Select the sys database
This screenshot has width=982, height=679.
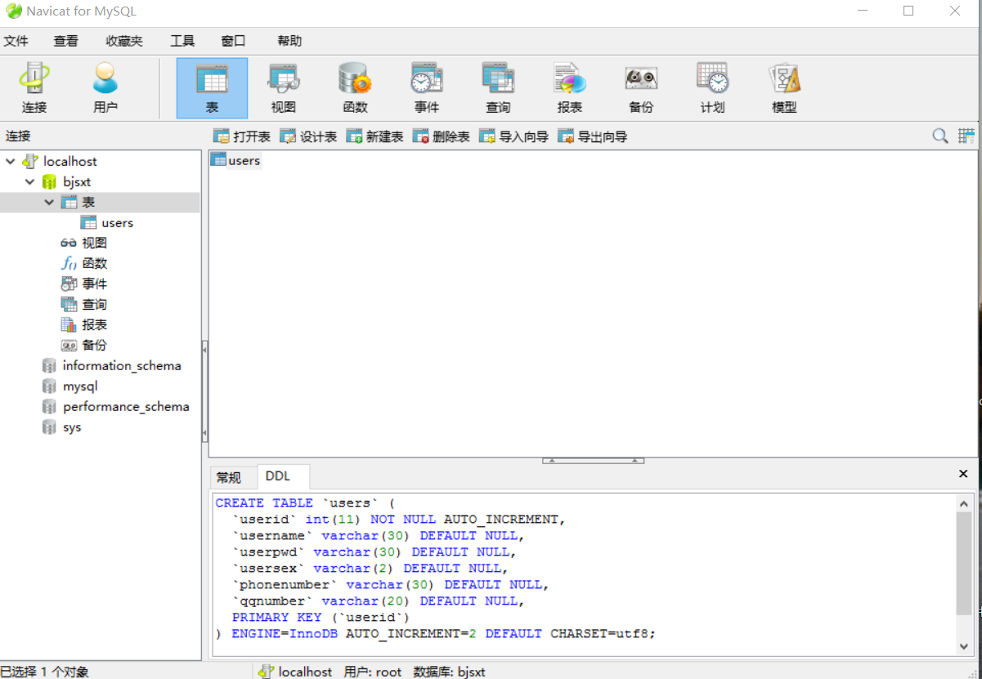tap(72, 427)
